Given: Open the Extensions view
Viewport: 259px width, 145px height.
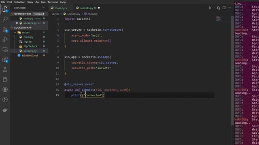Looking at the screenshot, I should pos(5,60).
